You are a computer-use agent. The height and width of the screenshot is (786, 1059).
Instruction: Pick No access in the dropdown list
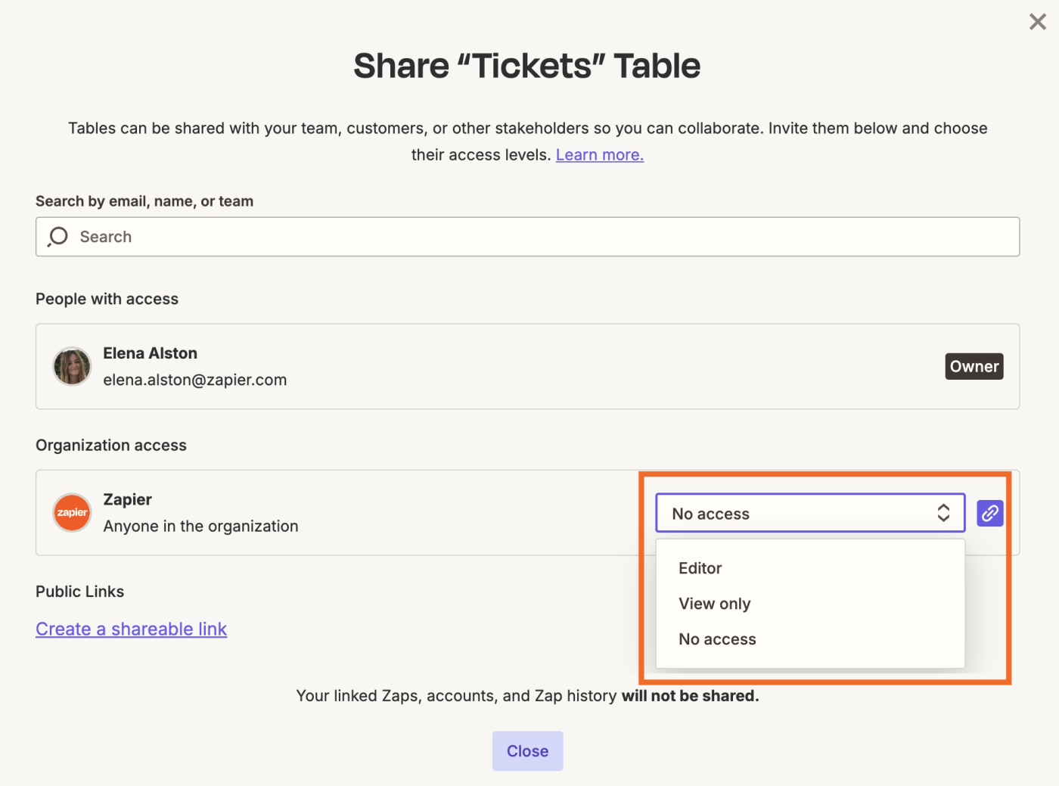click(717, 639)
